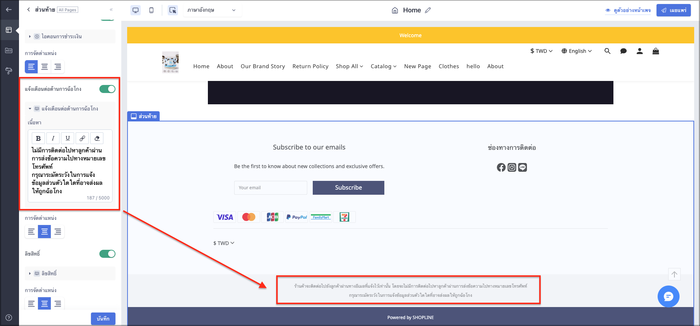Open the storefront chat messages icon
700x326 pixels.
623,51
